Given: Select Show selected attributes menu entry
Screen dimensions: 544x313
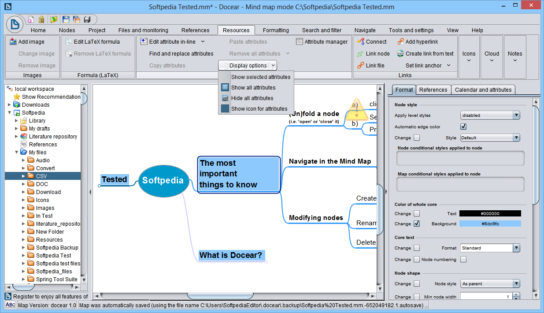Looking at the screenshot, I should [256, 77].
